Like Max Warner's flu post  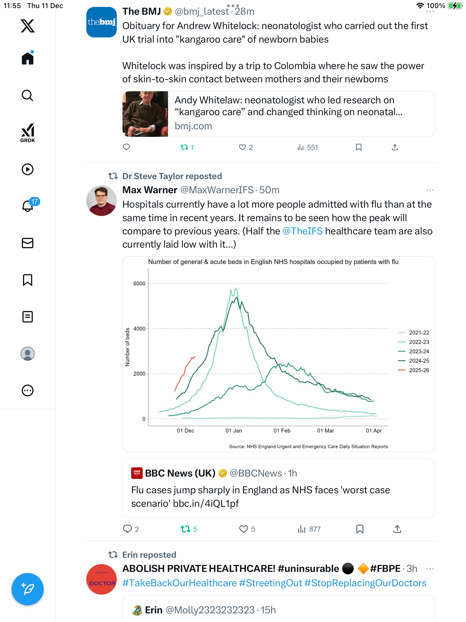tap(244, 529)
